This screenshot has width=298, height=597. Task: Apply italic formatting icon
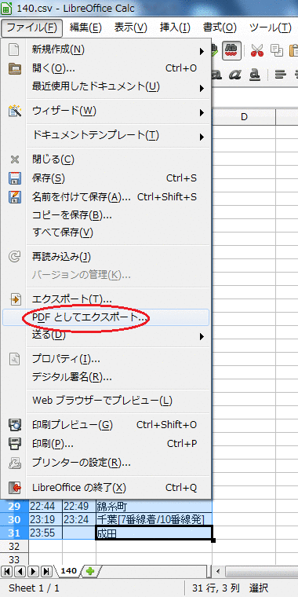236,74
